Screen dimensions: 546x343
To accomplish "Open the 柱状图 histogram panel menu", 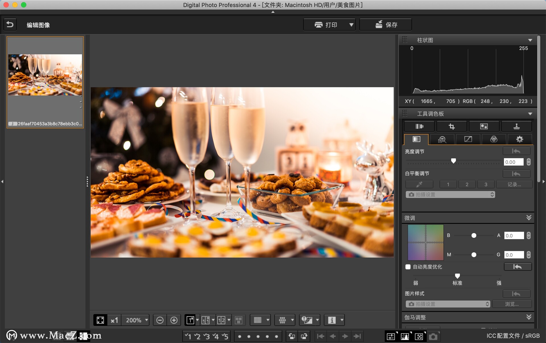I will (530, 40).
